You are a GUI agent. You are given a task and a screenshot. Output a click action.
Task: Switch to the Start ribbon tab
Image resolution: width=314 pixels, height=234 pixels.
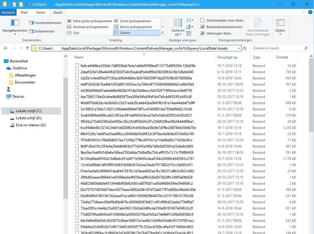[24, 13]
